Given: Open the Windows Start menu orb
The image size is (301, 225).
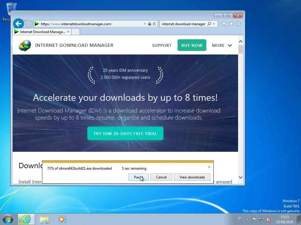Looking at the screenshot, I should click(x=8, y=219).
